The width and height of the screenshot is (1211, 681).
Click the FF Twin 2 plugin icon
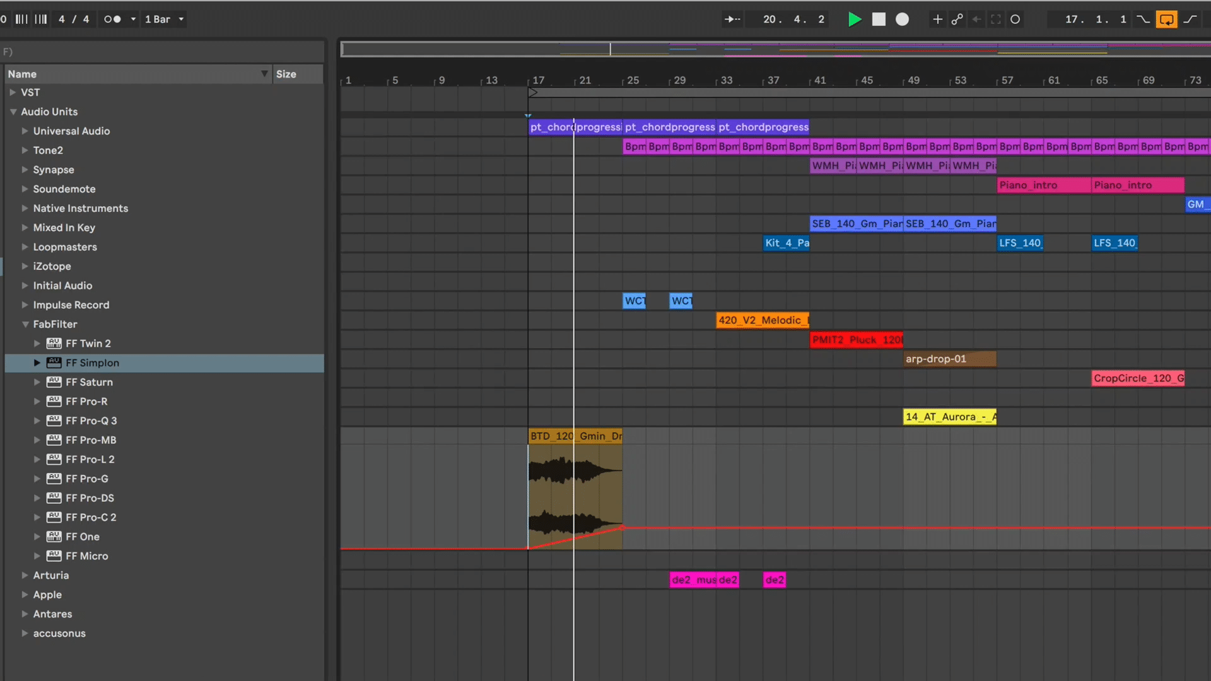click(x=54, y=344)
